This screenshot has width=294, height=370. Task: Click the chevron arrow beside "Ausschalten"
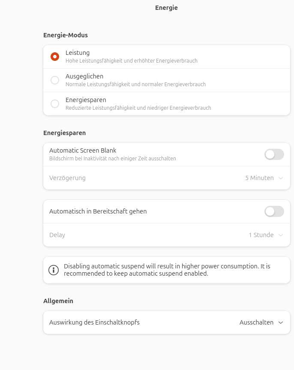(x=281, y=322)
